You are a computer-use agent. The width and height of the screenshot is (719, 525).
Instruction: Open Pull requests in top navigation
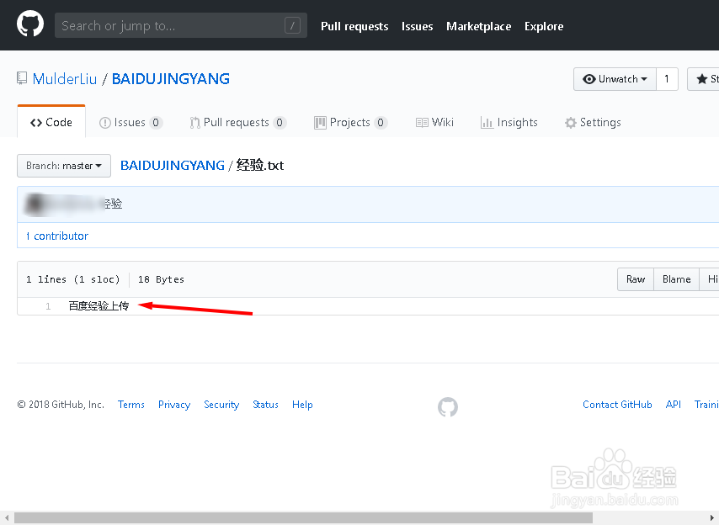point(354,26)
